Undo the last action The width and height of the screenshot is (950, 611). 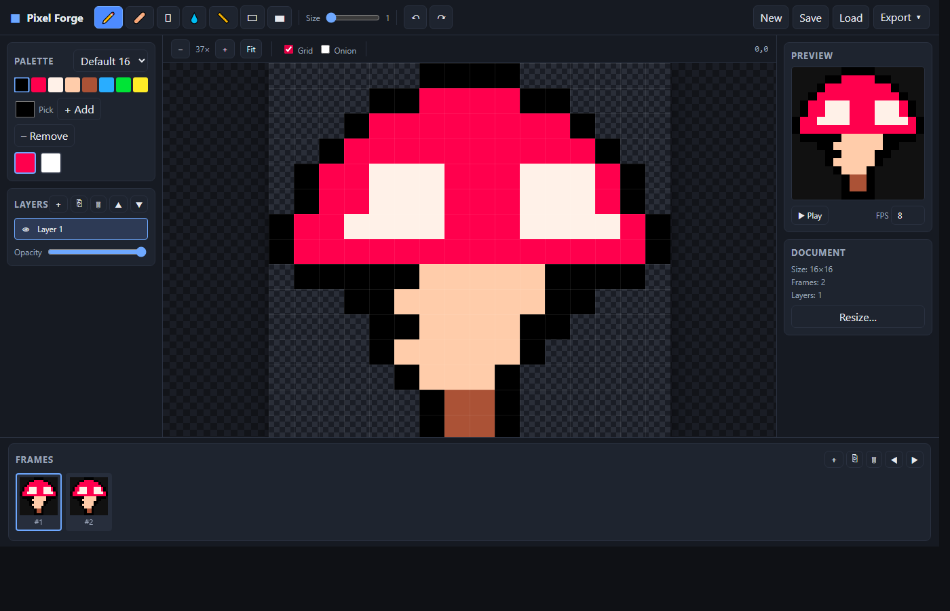(x=415, y=18)
